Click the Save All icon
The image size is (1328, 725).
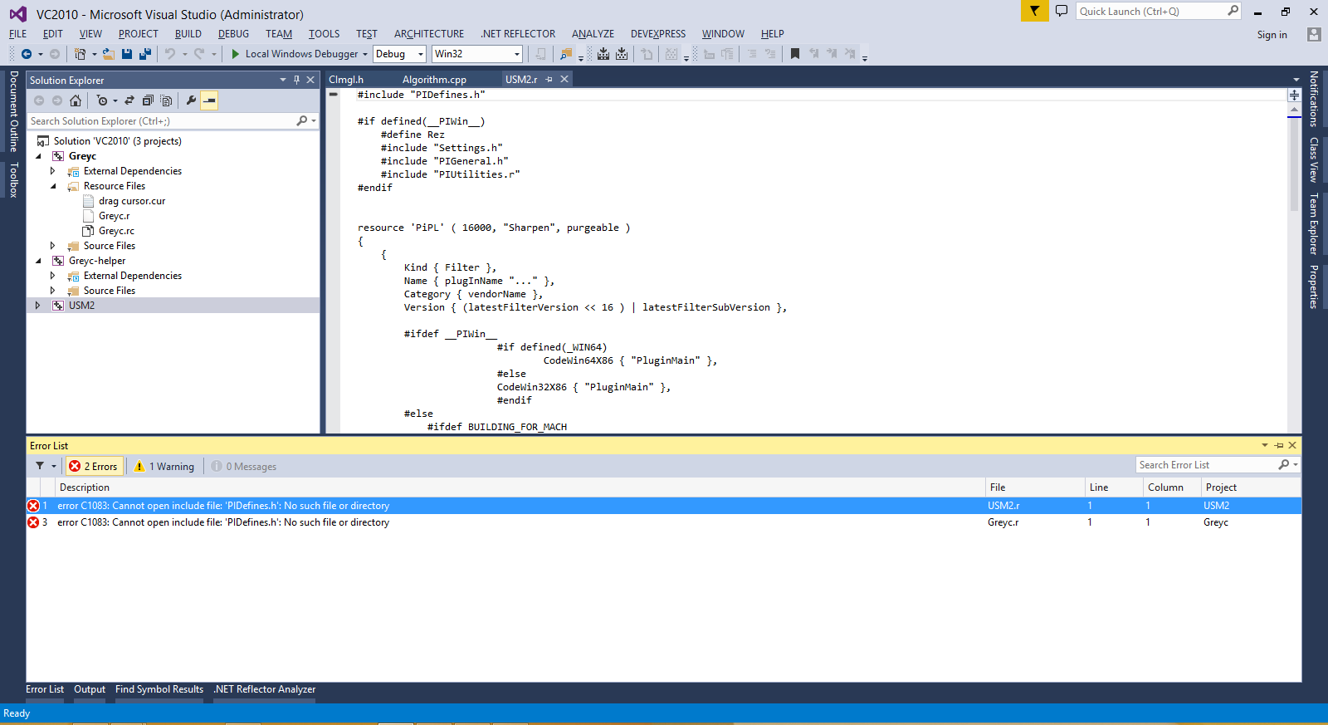(145, 54)
